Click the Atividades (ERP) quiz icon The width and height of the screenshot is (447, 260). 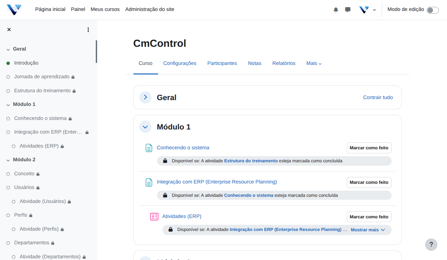click(x=154, y=217)
